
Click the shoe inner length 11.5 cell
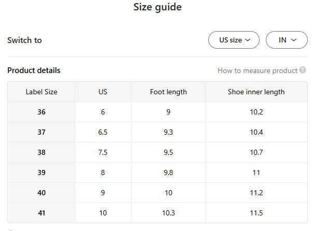coord(256,213)
